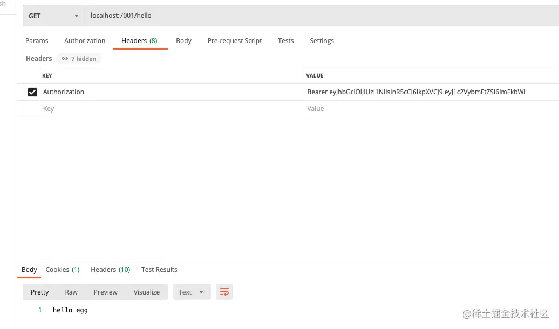Viewport: 559px width, 329px height.
Task: Click the localhost:7001/hello URL field
Action: pyautogui.click(x=322, y=16)
